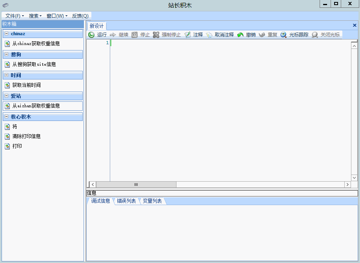This screenshot has height=263, width=360.
Task: Collapse the chinaz group in toolbox
Action: tap(7, 34)
